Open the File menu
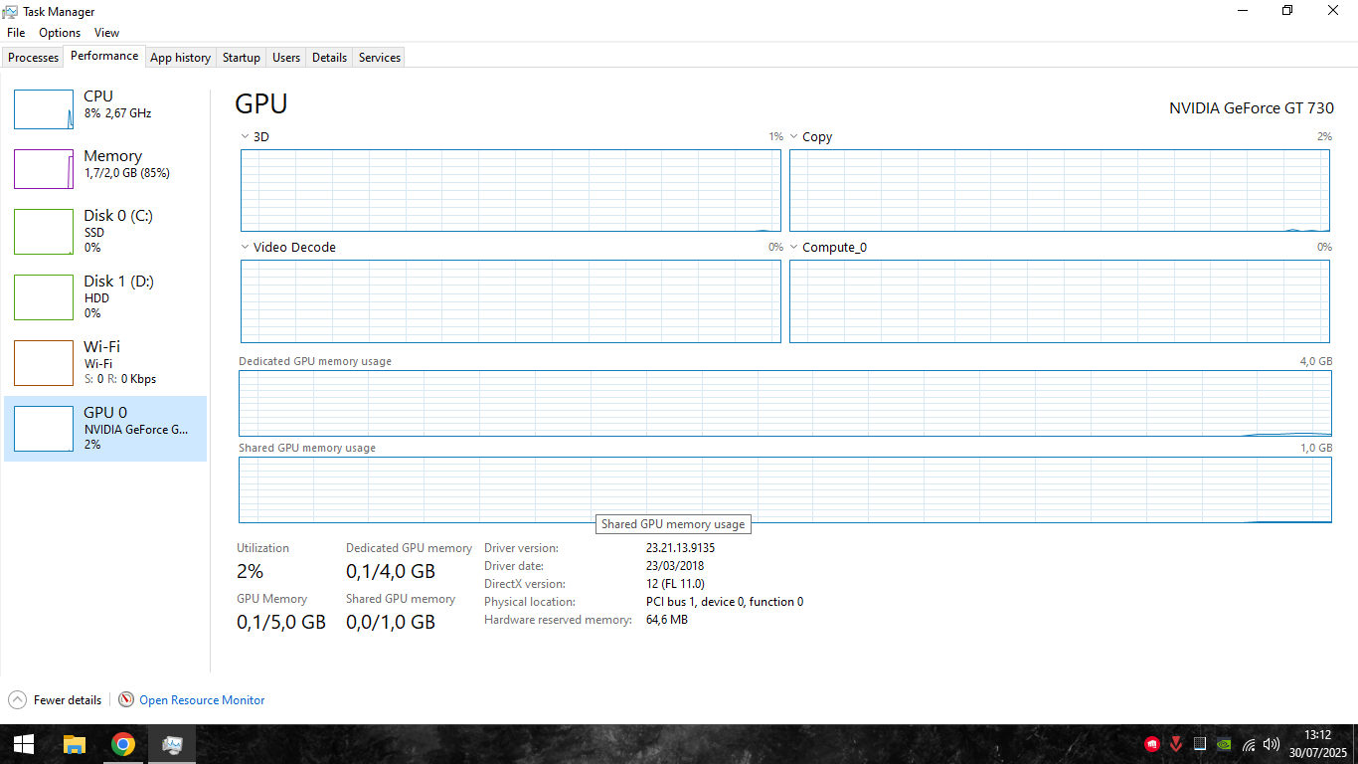 tap(16, 33)
